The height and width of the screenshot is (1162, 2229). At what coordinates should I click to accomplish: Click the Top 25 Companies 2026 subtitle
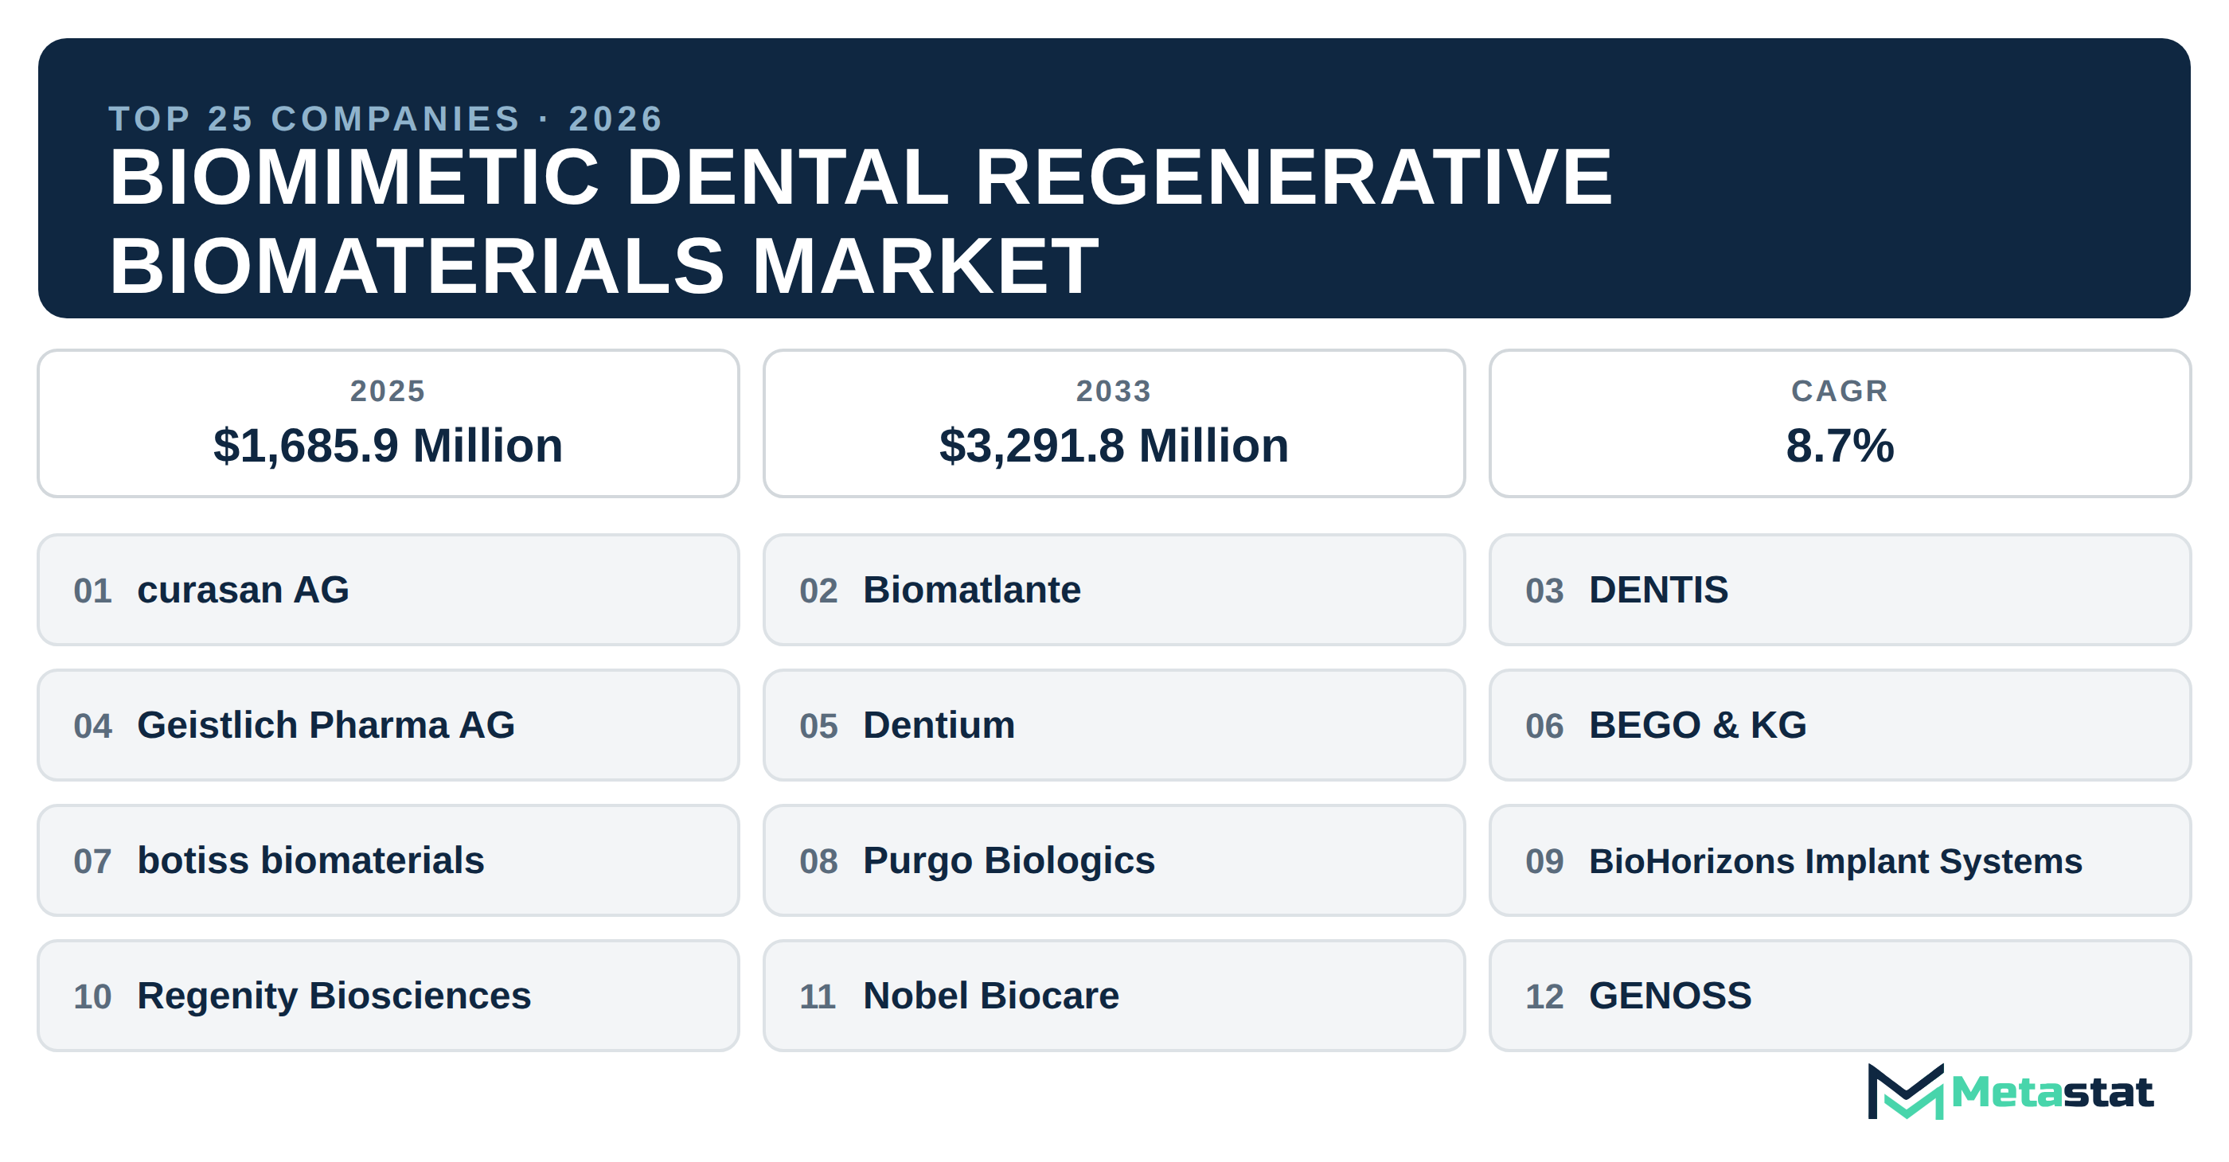pyautogui.click(x=386, y=119)
